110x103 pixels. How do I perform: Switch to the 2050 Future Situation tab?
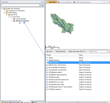[82, 2]
